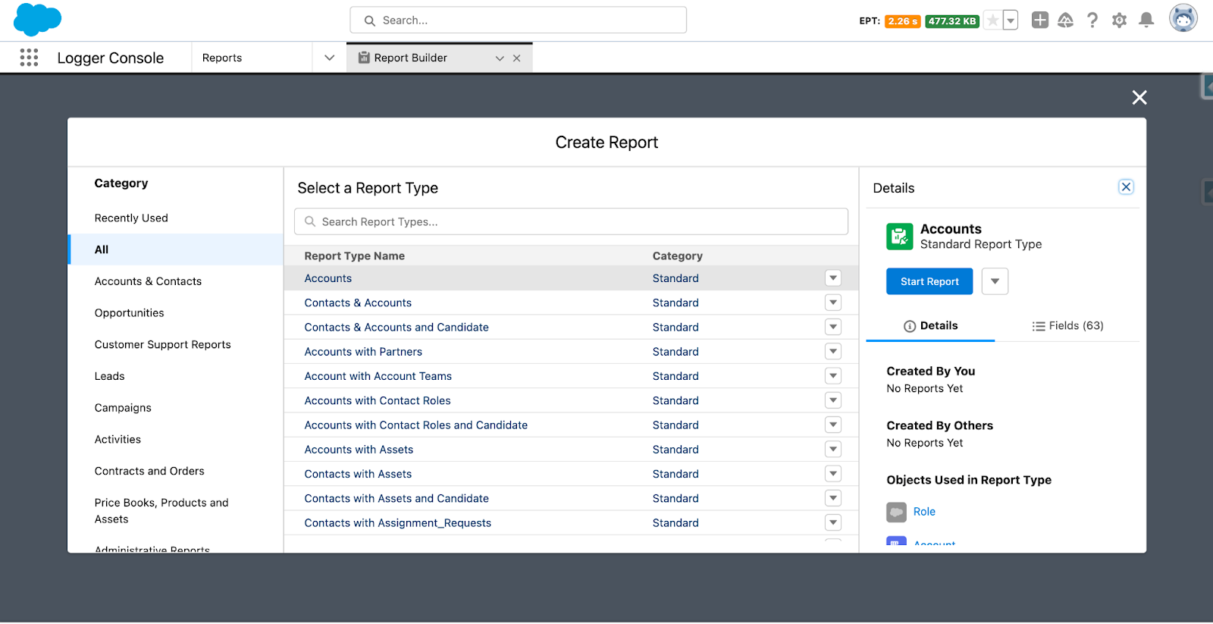Select the Reports navigation item

point(222,58)
